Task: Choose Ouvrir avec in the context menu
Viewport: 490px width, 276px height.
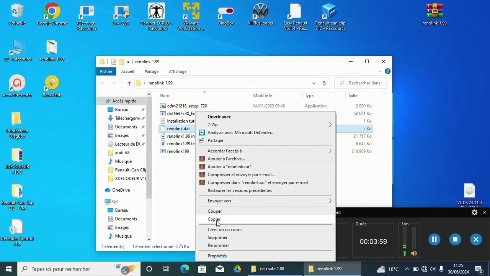Action: pos(265,117)
